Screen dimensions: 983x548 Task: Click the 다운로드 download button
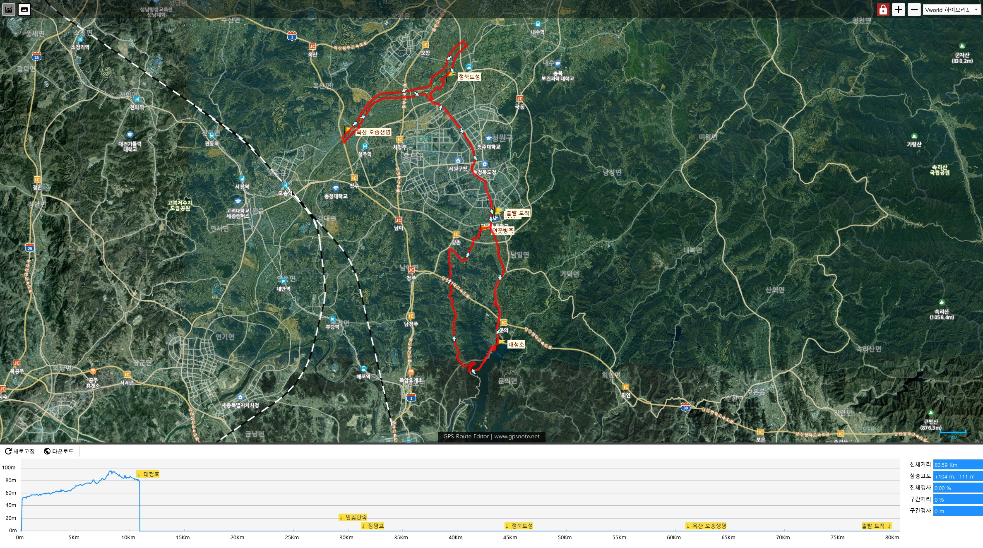[59, 451]
